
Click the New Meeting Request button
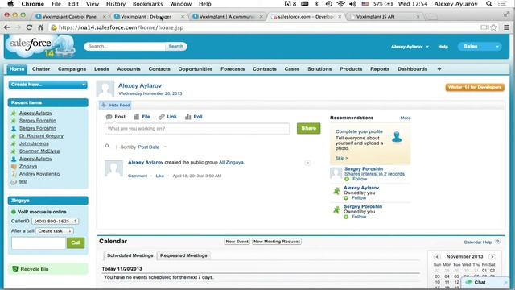click(277, 242)
